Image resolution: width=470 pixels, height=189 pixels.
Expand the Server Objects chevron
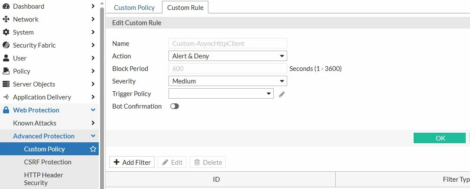pyautogui.click(x=93, y=84)
